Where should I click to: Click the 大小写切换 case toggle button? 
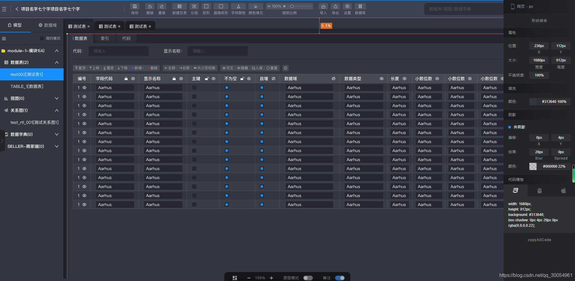pos(204,68)
